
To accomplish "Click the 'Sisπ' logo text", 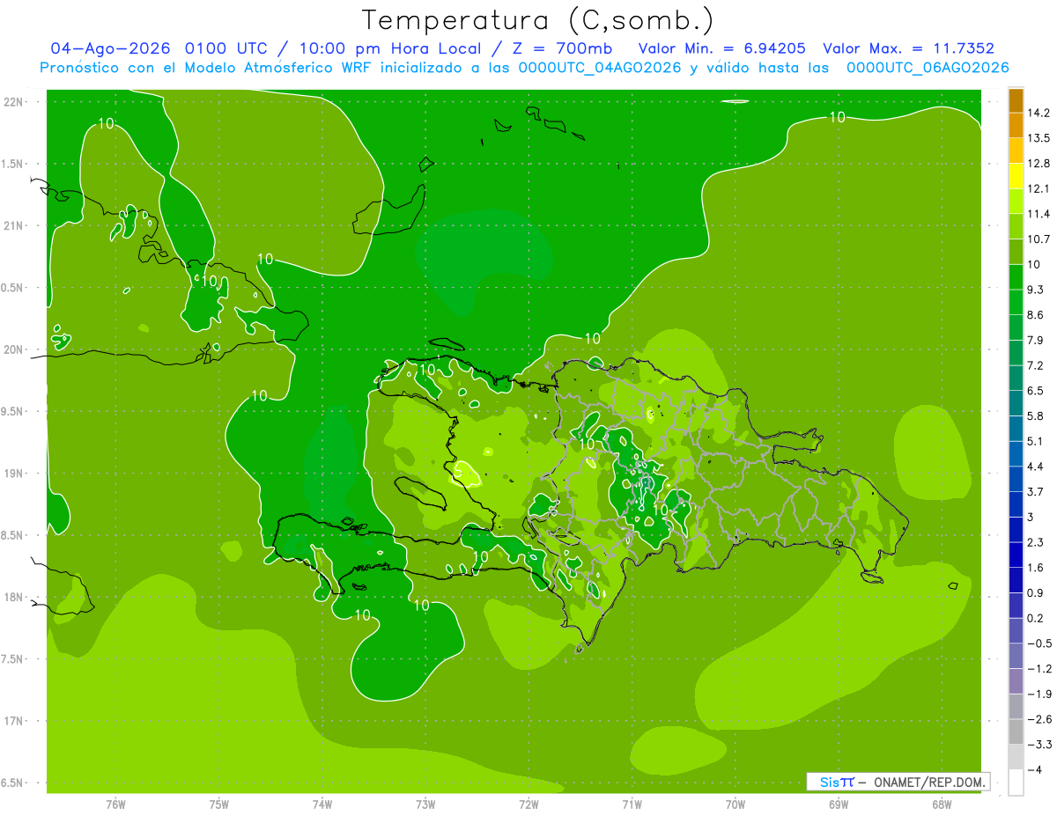I will [837, 782].
